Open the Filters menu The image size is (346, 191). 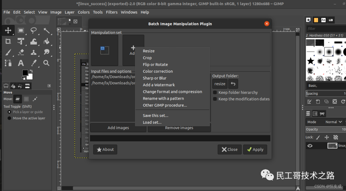click(x=112, y=12)
